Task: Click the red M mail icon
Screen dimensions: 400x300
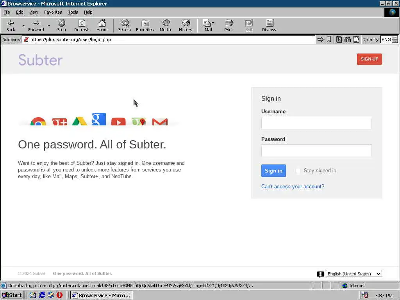Action: coord(160,122)
